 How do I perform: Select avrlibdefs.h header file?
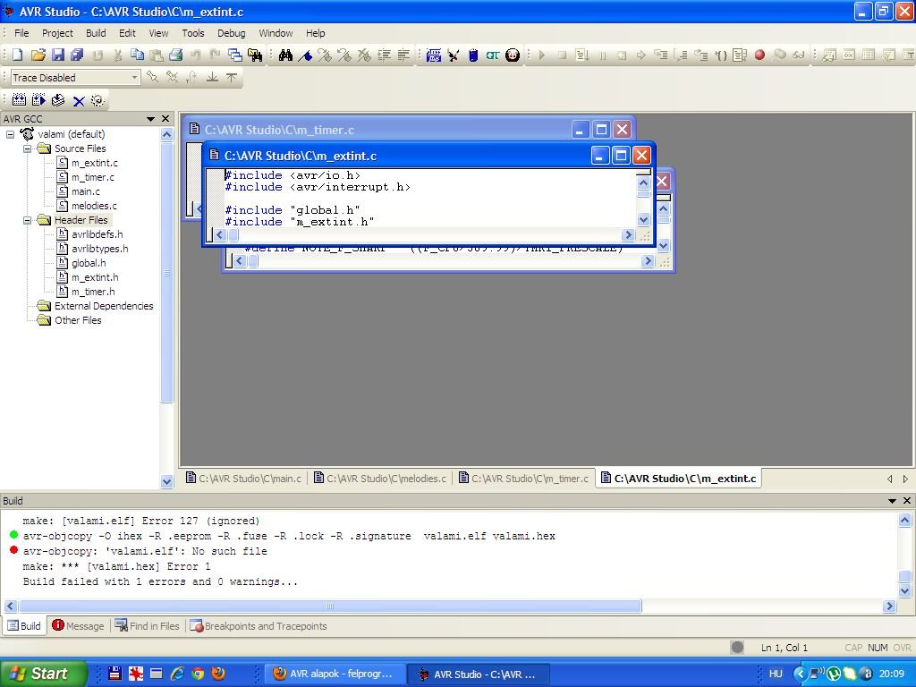90,234
